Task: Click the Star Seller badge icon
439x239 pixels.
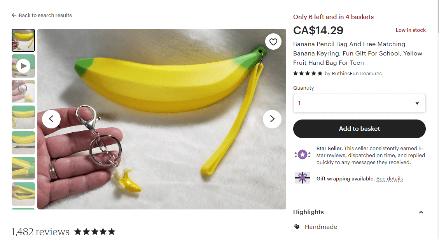Action: 303,154
